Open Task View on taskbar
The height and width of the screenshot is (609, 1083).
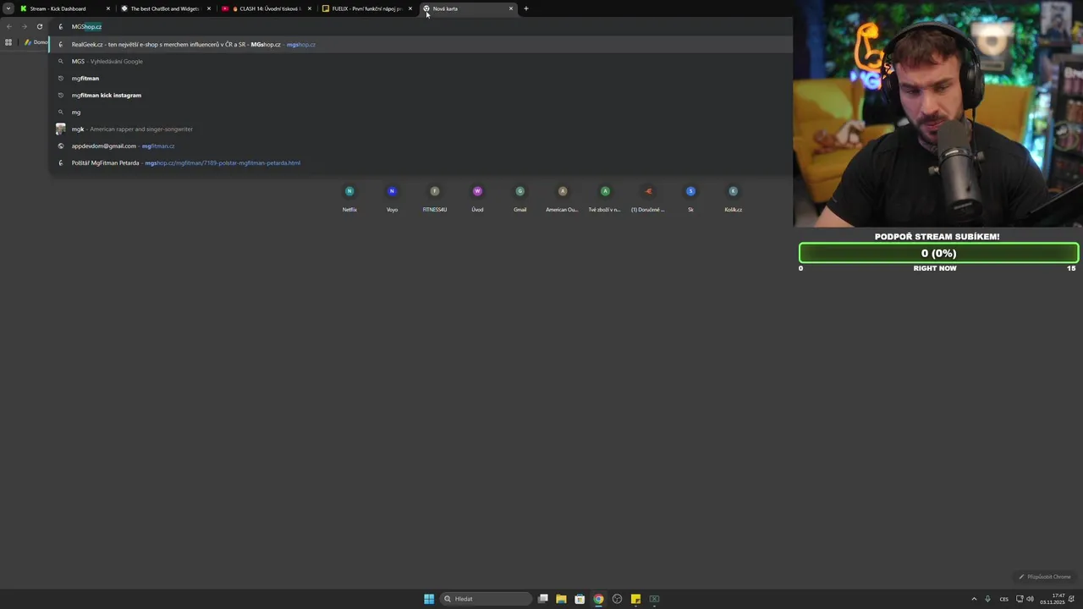543,599
